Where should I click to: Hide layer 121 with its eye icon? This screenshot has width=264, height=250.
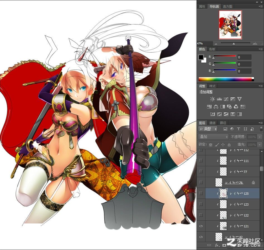(x=201, y=226)
